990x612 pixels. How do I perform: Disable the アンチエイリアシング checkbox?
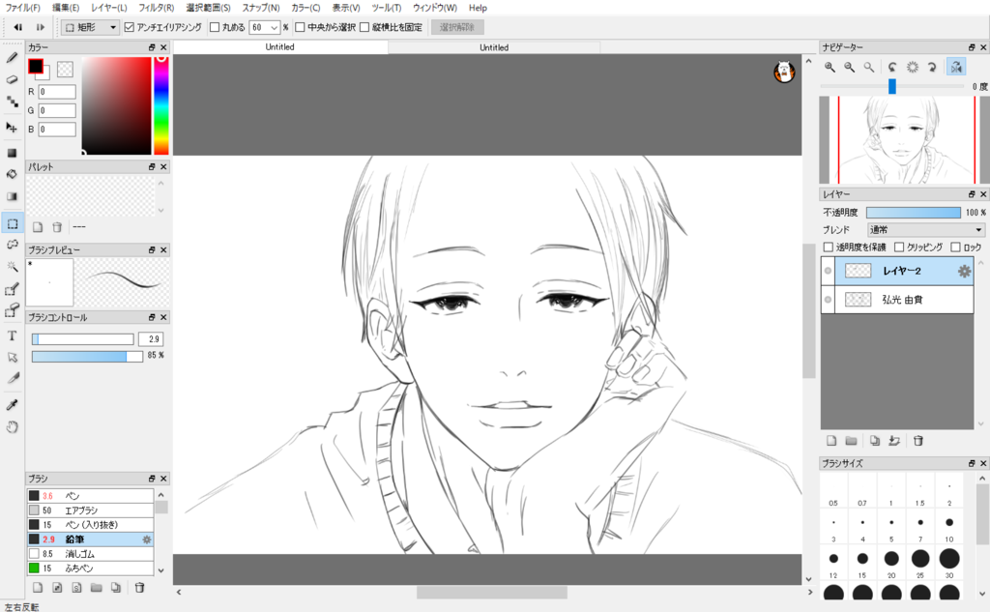(131, 27)
